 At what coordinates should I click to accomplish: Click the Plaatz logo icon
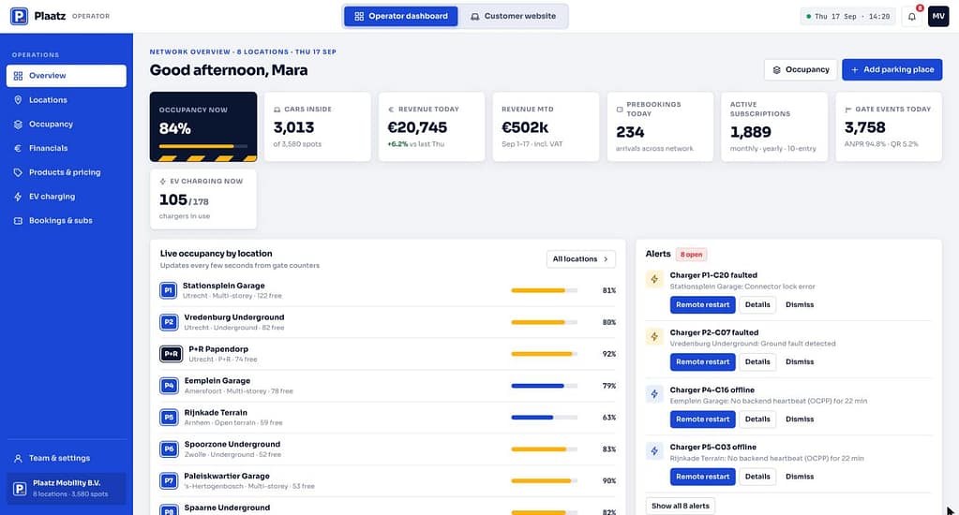[19, 17]
